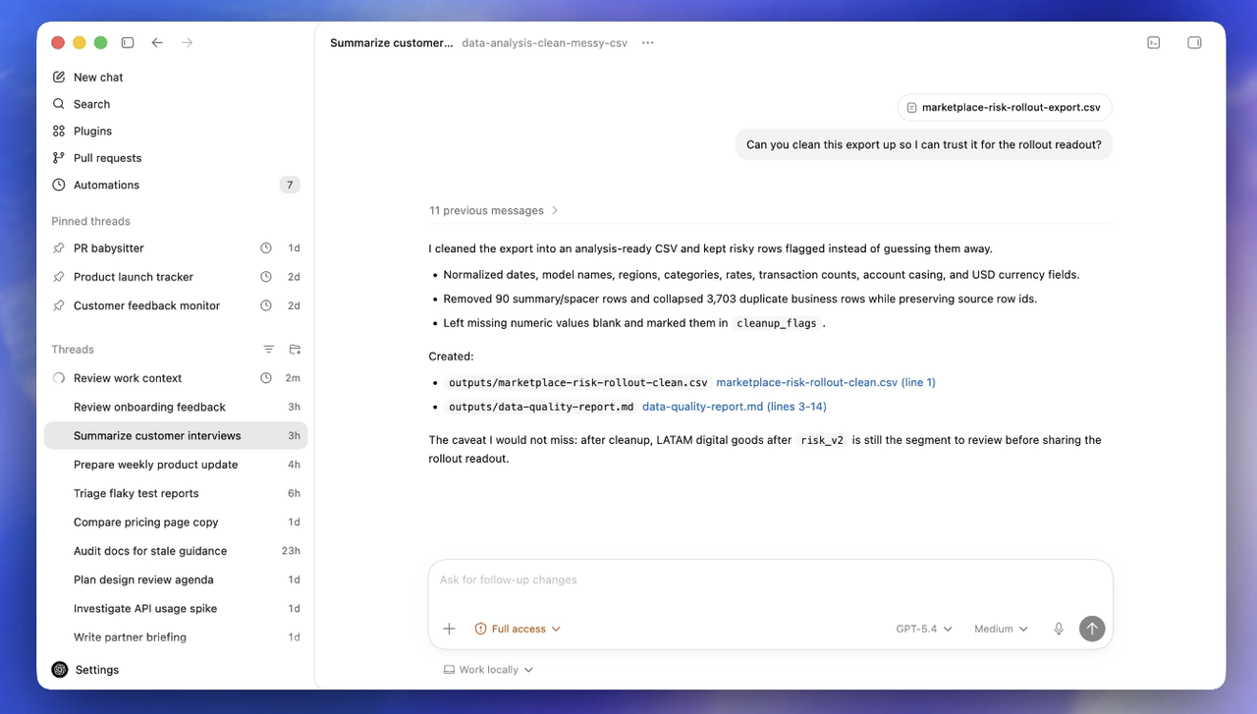Open the Plugins section

(176, 131)
